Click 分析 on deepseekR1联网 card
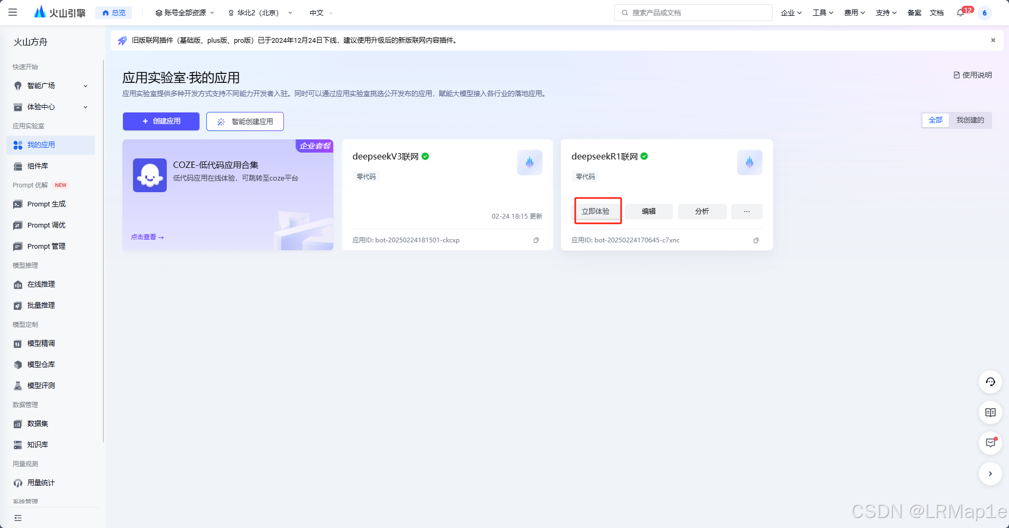This screenshot has height=528, width=1009. (702, 211)
